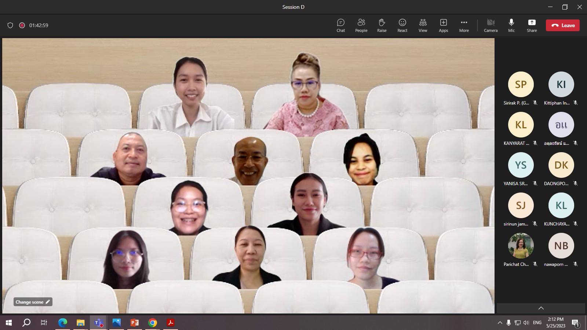587x330 pixels.
Task: Maximize the Session D window
Action: click(565, 7)
